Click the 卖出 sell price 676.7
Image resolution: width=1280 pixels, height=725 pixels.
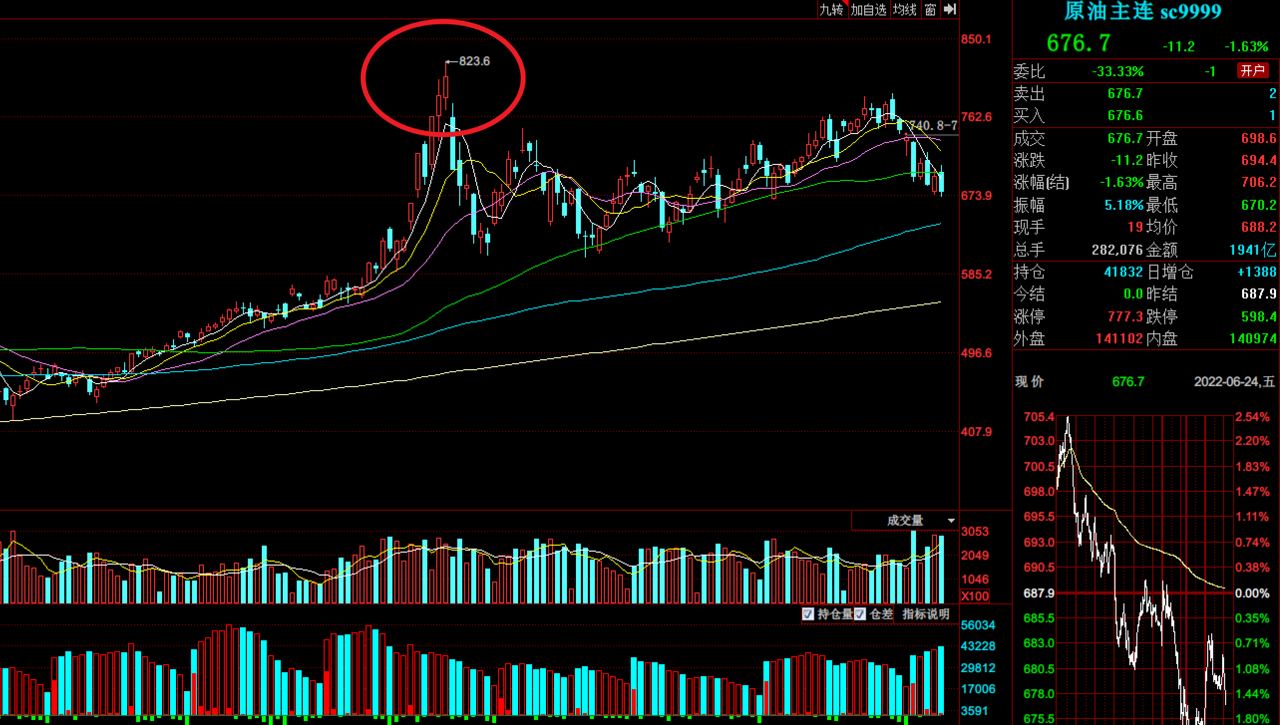coord(1125,94)
